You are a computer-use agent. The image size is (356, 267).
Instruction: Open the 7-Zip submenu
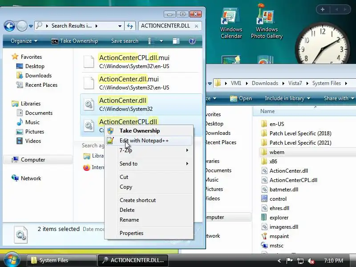(149, 150)
